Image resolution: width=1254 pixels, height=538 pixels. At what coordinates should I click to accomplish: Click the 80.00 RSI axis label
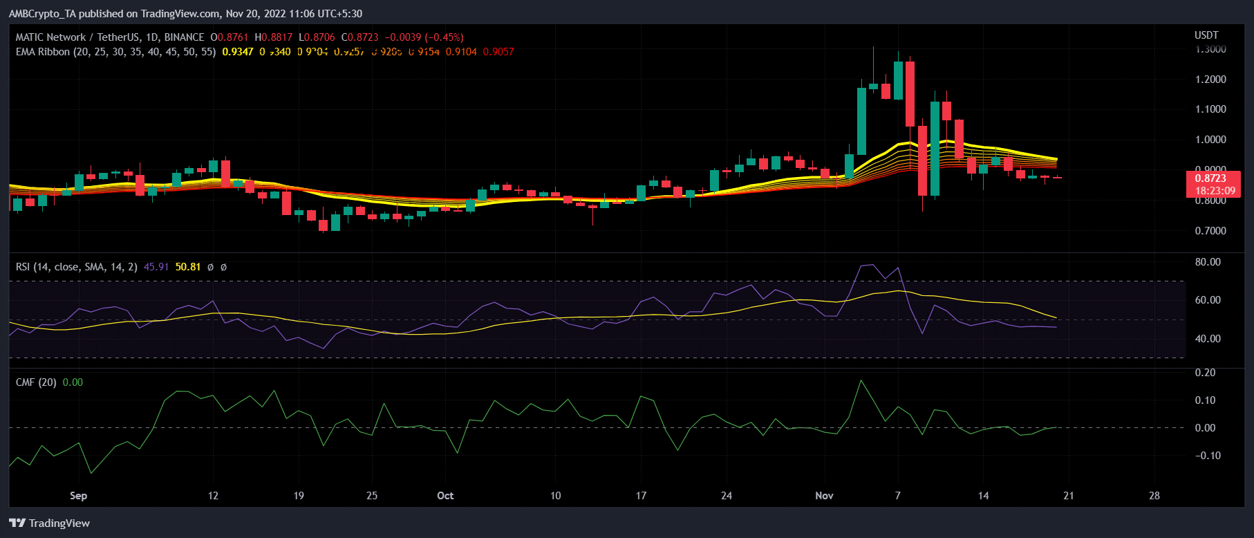point(1208,262)
